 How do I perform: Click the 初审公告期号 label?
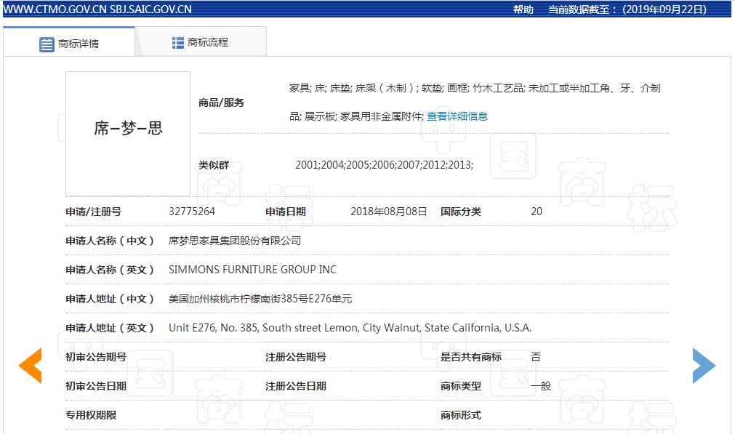pyautogui.click(x=96, y=357)
